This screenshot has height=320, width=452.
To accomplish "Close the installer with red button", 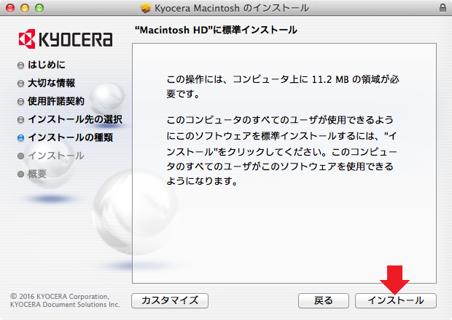I will click(x=10, y=8).
